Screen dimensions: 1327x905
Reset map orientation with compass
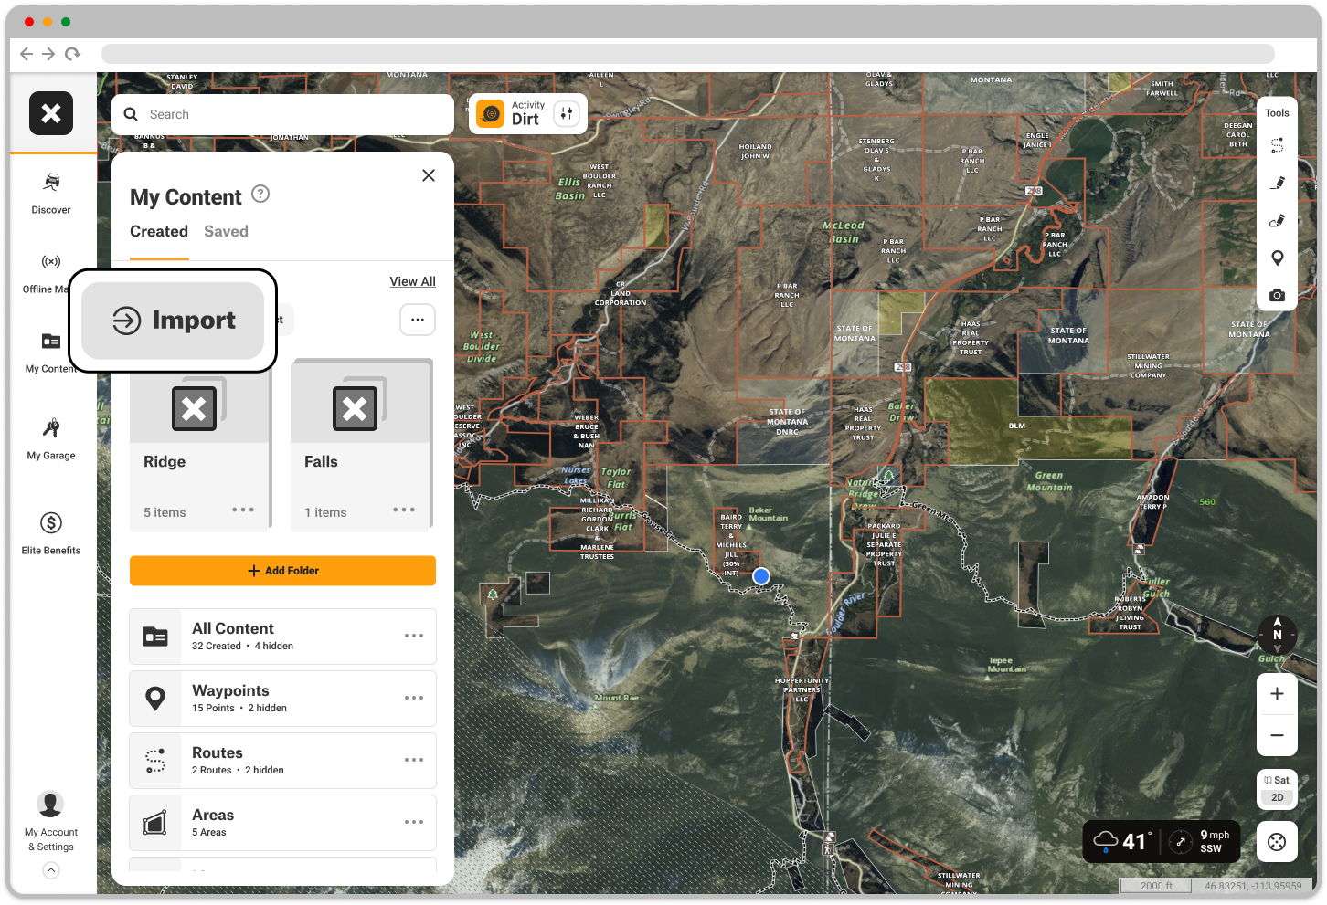[x=1277, y=634]
